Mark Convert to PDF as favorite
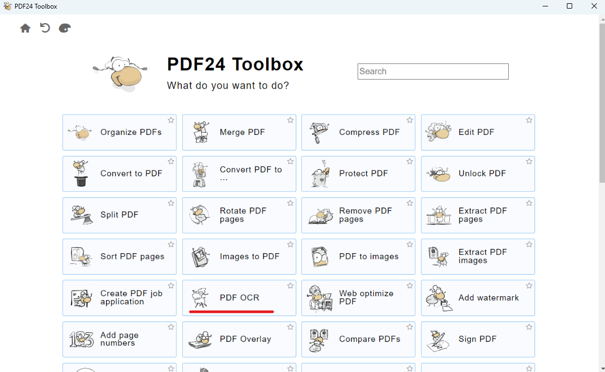 pos(171,162)
